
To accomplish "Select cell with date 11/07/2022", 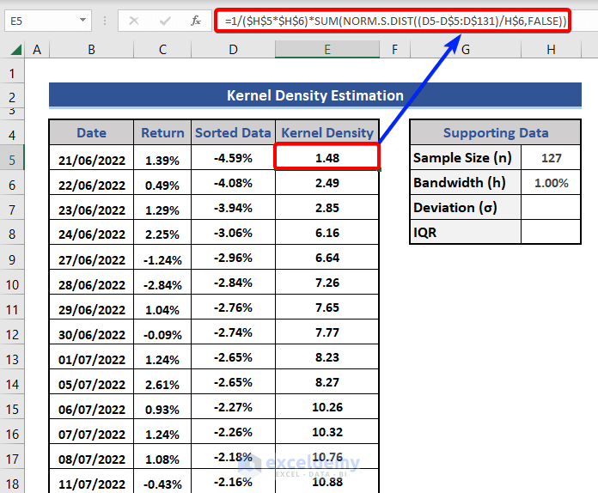I will coord(92,482).
